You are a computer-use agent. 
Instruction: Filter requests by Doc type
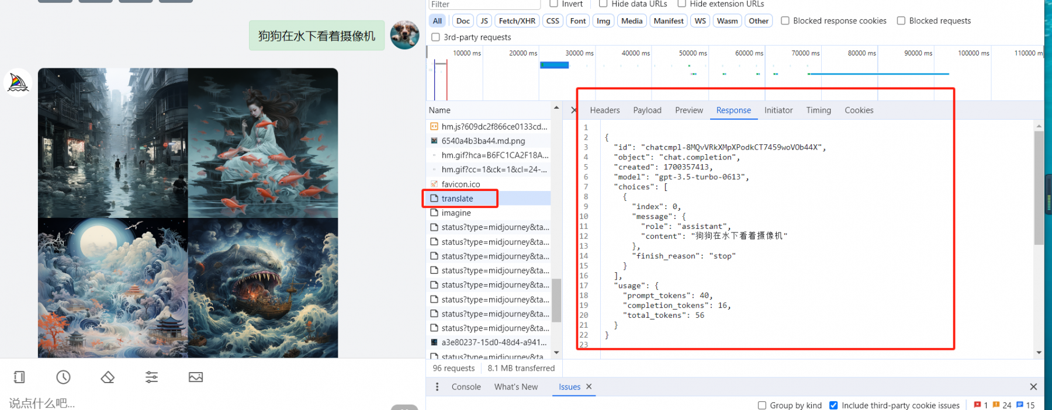(463, 21)
